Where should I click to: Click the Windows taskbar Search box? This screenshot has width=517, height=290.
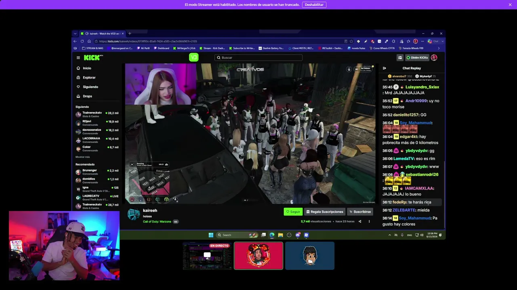coord(237,235)
